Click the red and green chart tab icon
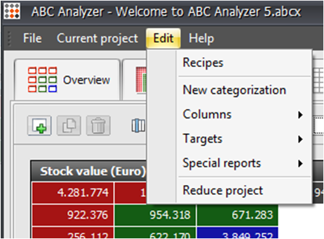 coord(141,80)
